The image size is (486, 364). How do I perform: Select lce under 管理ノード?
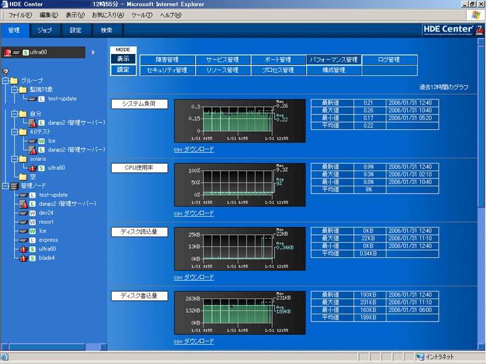43,231
